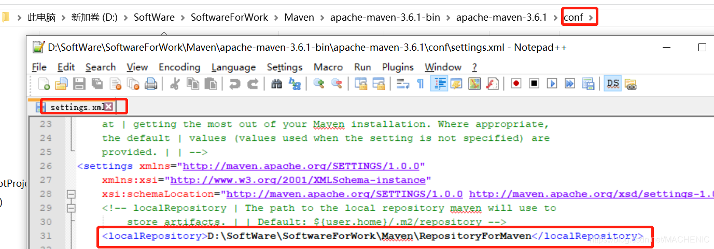714x249 pixels.
Task: Zoom out using the magnifier minus icon
Action: click(x=337, y=84)
